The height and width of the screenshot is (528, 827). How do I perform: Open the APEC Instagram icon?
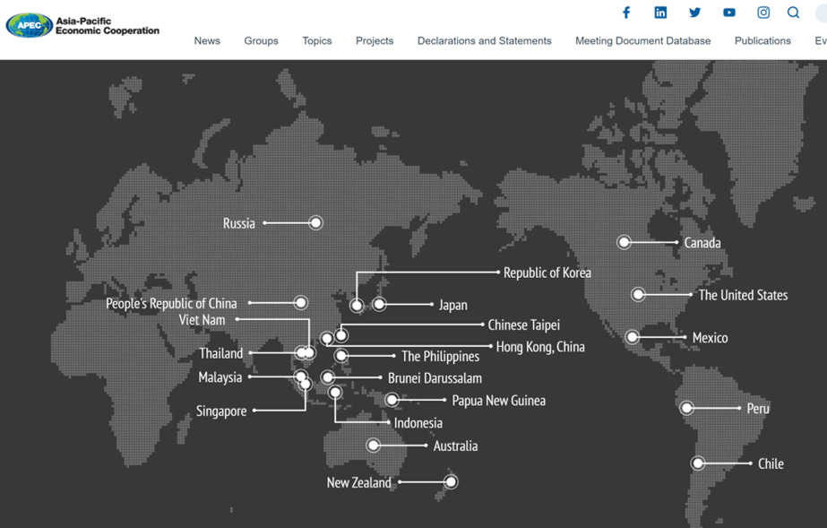click(x=763, y=13)
